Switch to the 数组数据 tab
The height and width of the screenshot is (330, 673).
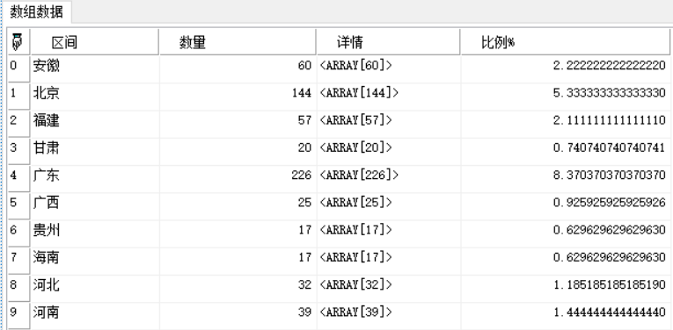36,11
